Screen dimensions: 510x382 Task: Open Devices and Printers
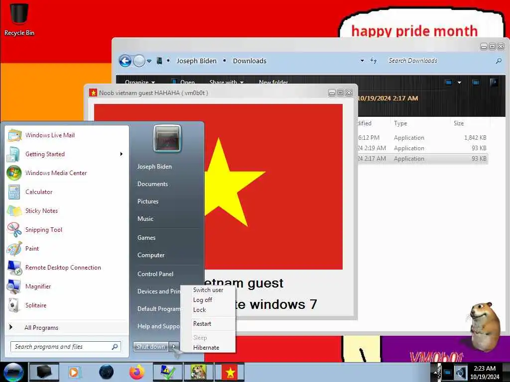coord(158,291)
